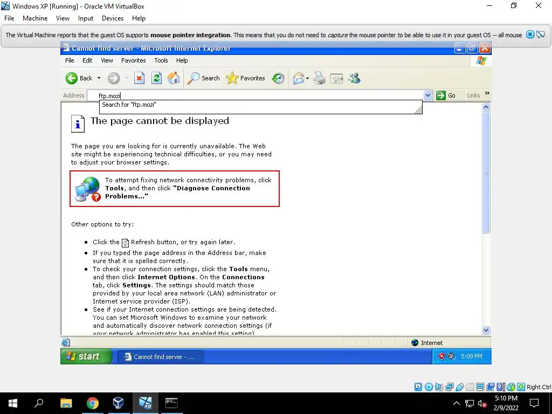
Task: Click the VirtualBox optical disc indicator
Action: pos(429,387)
